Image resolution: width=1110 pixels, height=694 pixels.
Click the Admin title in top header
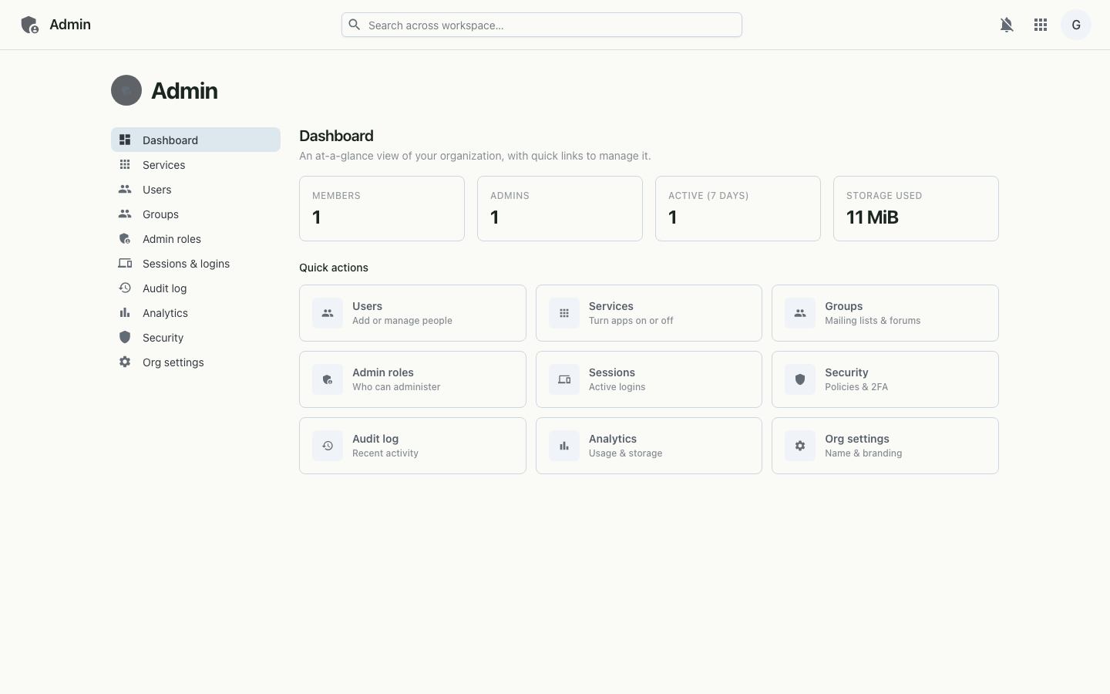click(x=70, y=25)
